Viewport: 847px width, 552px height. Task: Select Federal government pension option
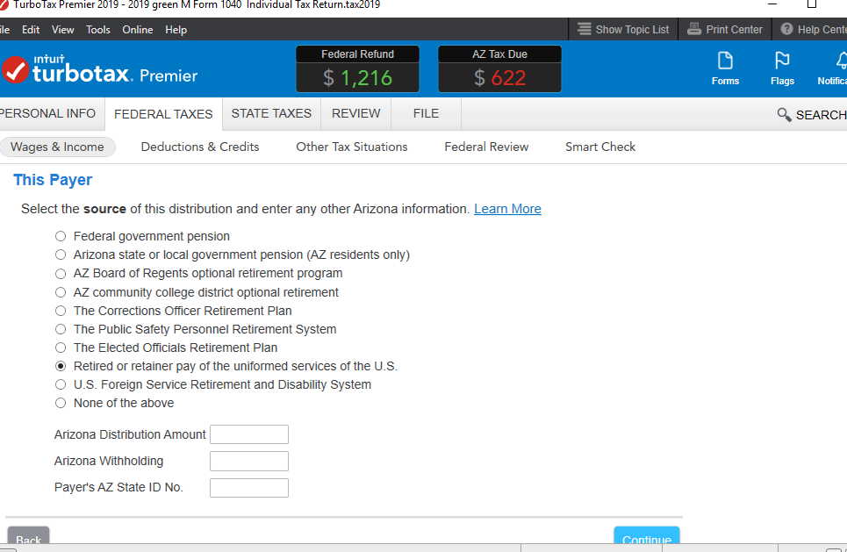coord(61,236)
